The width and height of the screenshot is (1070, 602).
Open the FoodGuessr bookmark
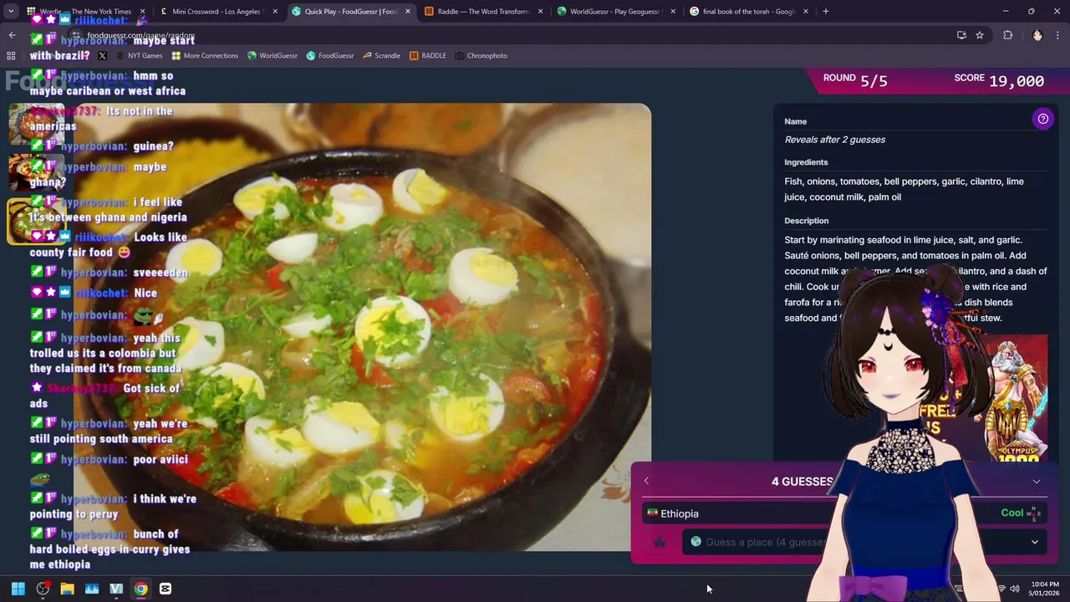click(x=330, y=55)
